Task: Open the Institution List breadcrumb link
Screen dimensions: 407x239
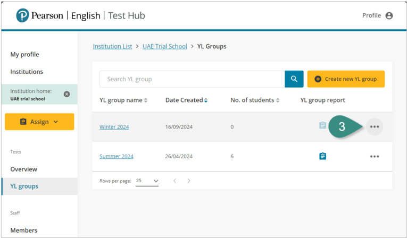Action: pyautogui.click(x=112, y=46)
